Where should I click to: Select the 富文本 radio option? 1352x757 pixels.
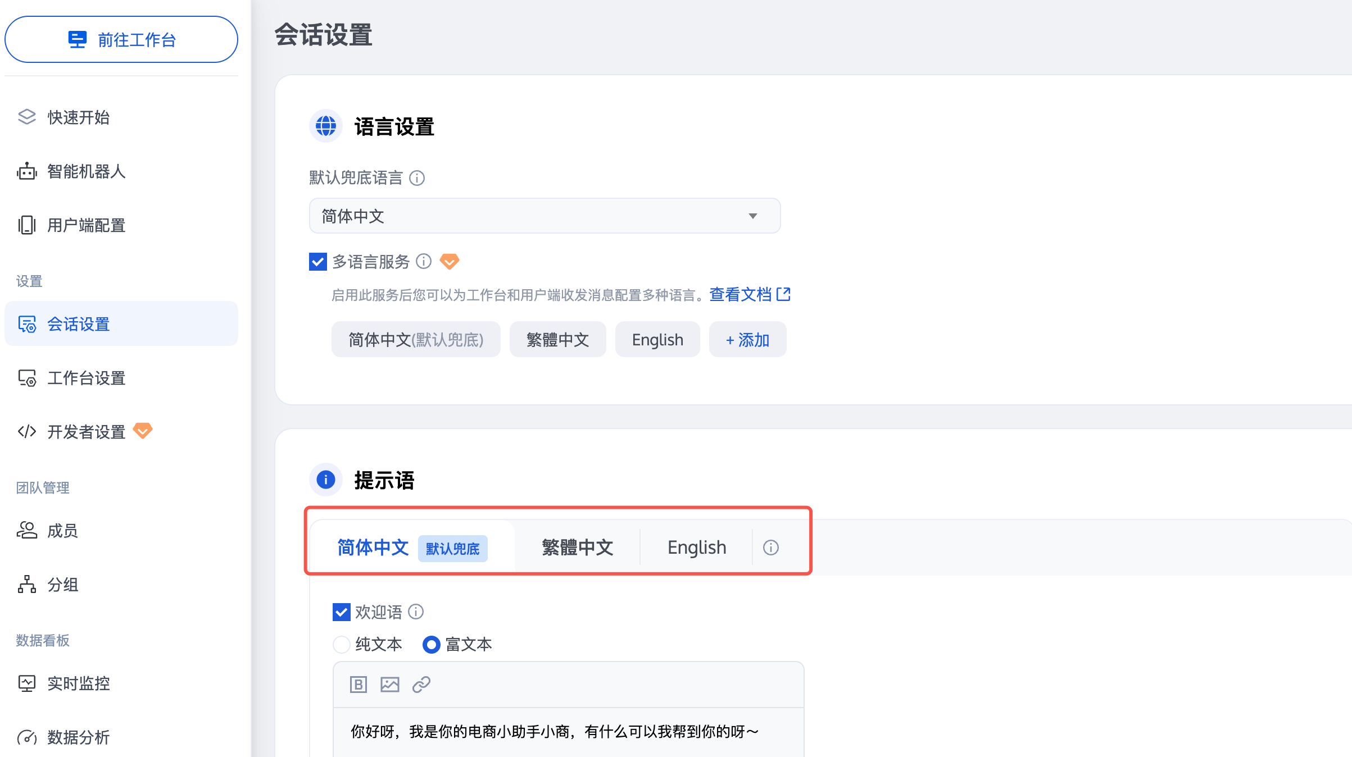pyautogui.click(x=431, y=644)
